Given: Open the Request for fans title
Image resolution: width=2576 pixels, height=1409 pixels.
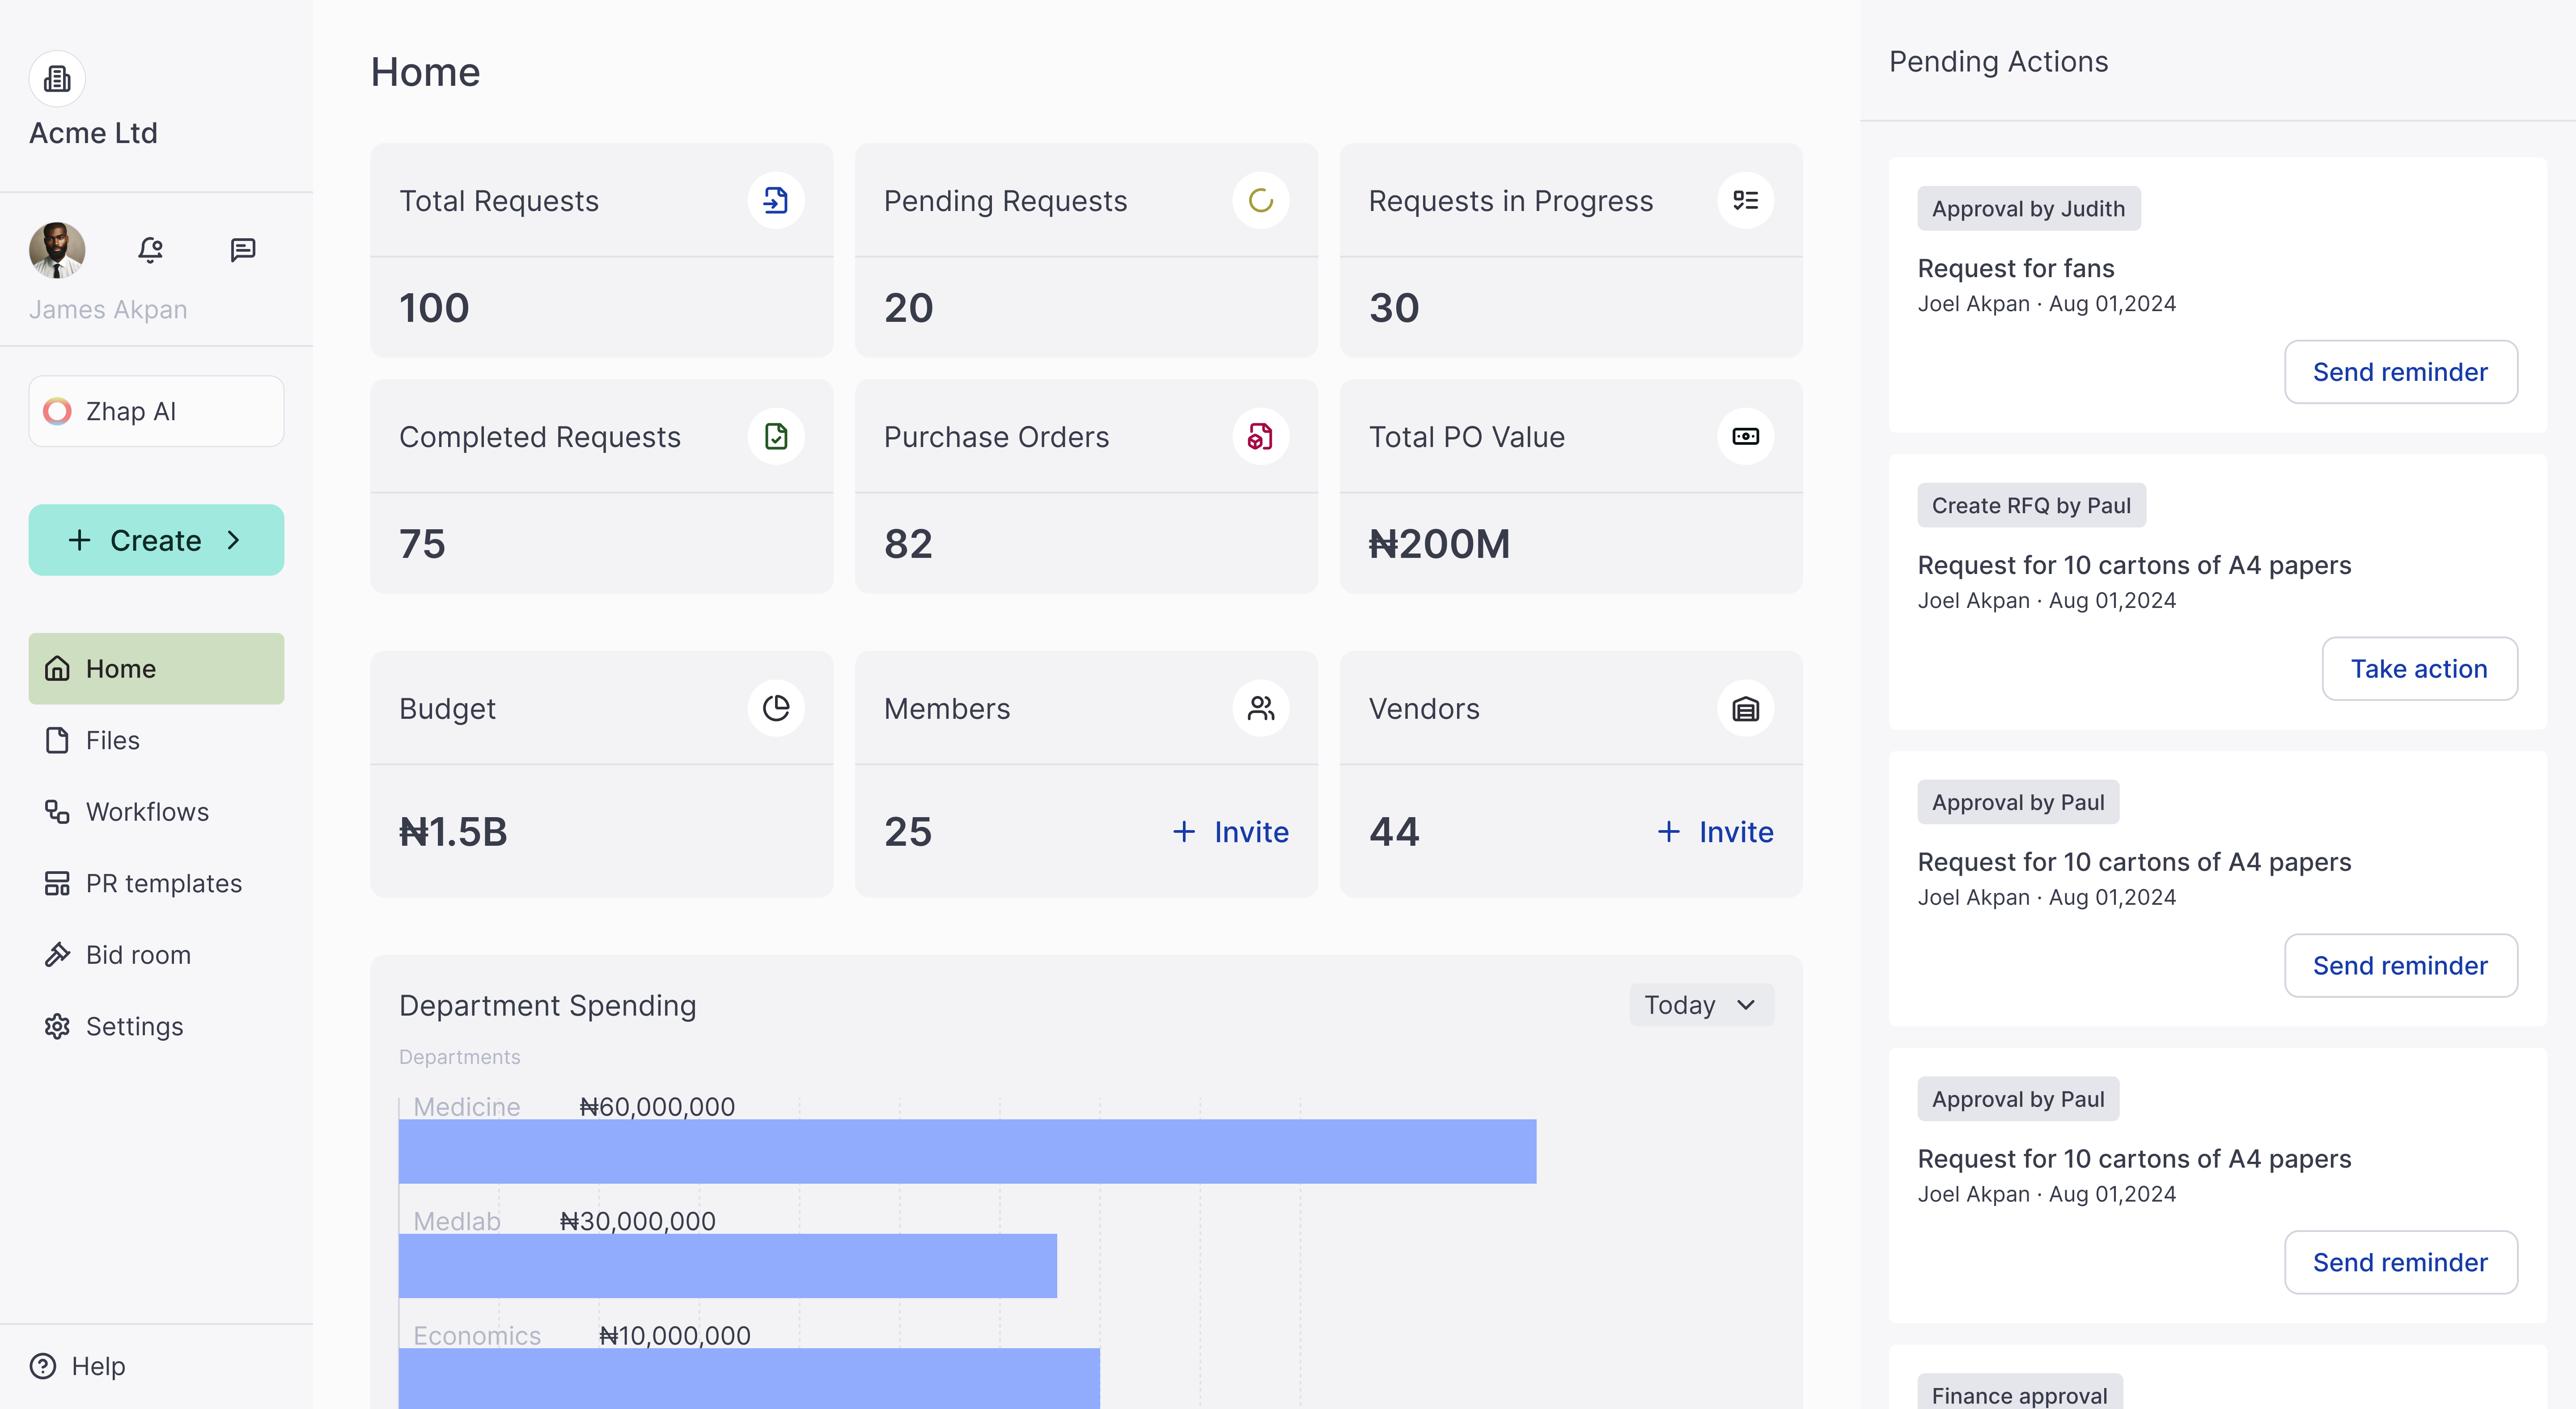Looking at the screenshot, I should (2015, 268).
